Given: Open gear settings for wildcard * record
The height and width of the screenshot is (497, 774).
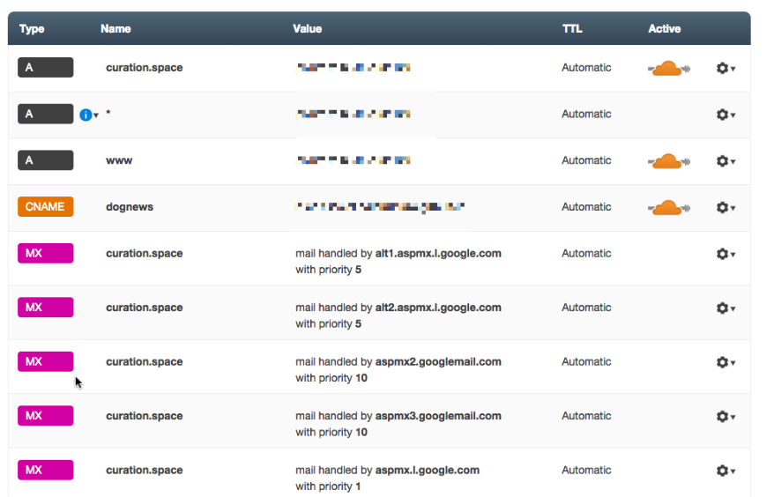Looking at the screenshot, I should [x=726, y=115].
